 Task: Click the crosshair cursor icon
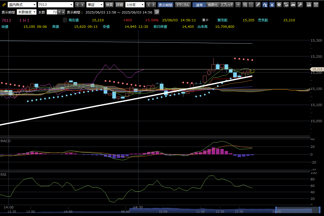point(238,5)
